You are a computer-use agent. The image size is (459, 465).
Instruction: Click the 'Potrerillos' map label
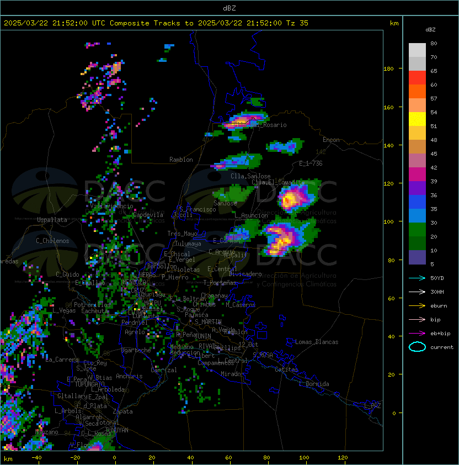[92, 304]
